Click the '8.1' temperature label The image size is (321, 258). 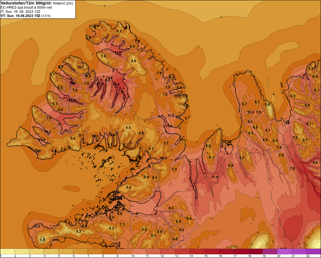point(268,130)
